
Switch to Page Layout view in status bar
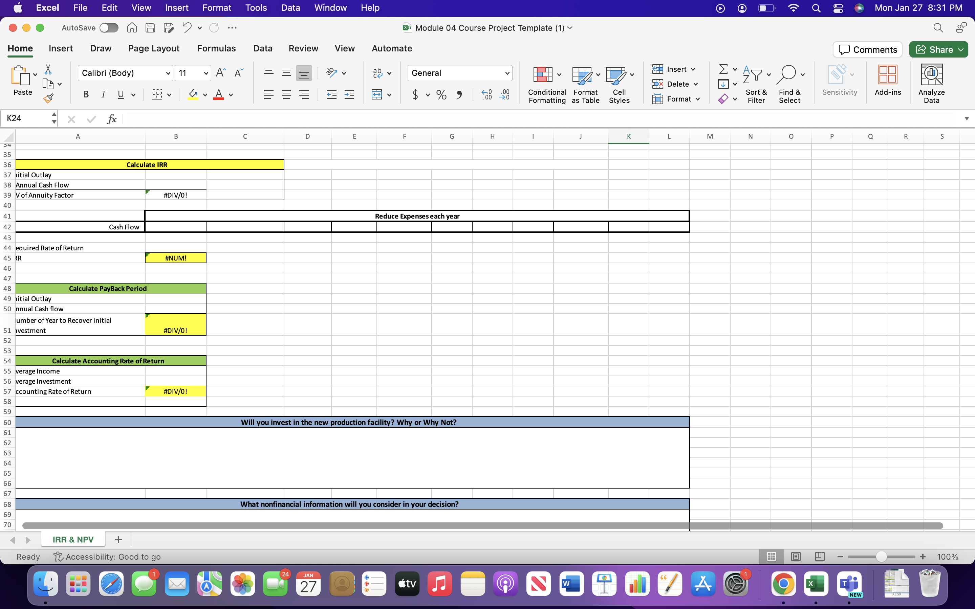795,557
